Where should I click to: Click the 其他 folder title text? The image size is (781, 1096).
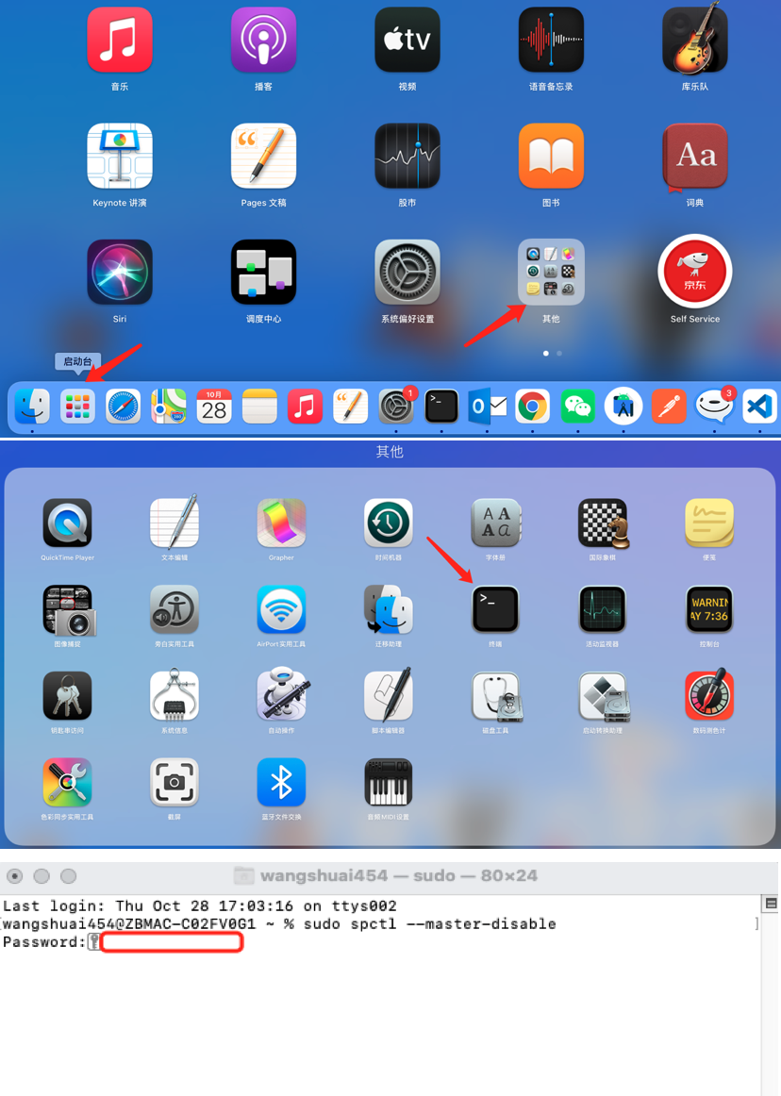click(x=390, y=452)
